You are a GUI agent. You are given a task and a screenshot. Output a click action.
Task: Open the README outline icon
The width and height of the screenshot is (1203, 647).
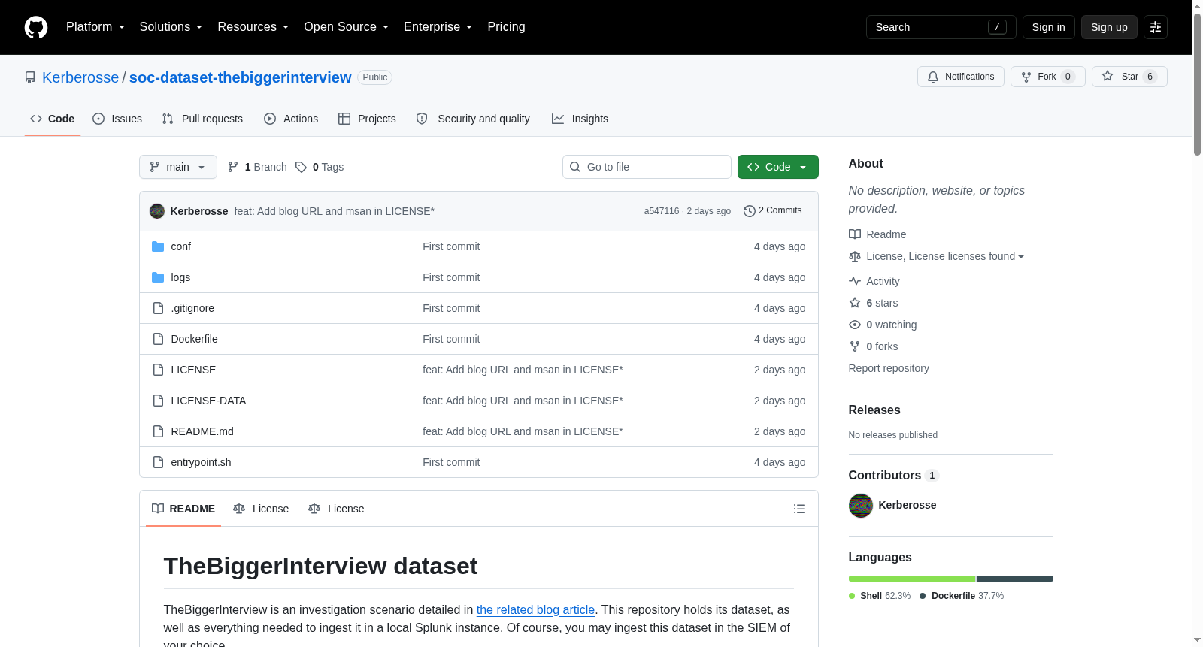coord(799,509)
